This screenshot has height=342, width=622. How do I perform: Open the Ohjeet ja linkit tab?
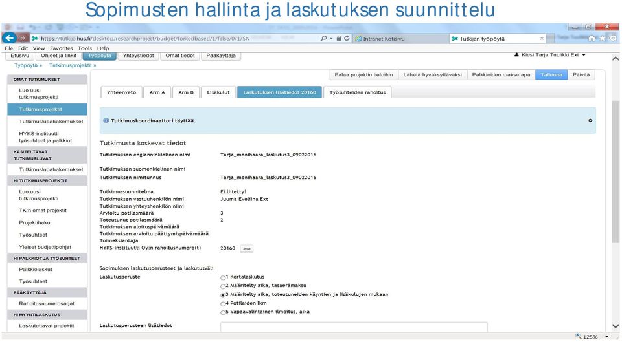point(59,56)
